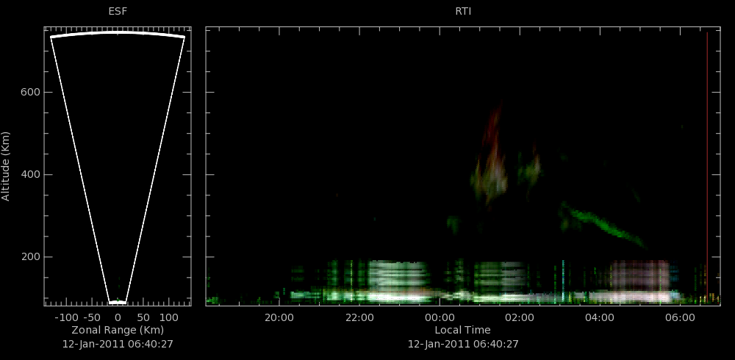The width and height of the screenshot is (735, 360).
Task: Click the 02:00 local time tick label
Action: point(520,317)
